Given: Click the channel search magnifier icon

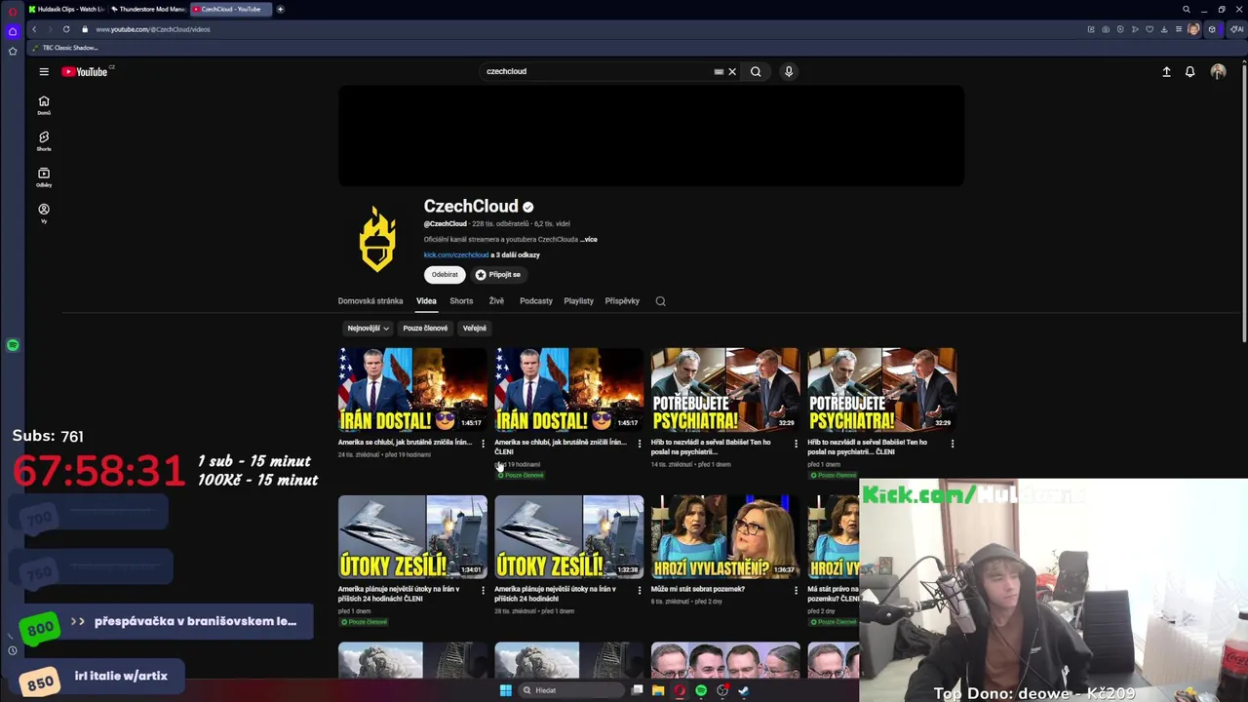Looking at the screenshot, I should (660, 301).
